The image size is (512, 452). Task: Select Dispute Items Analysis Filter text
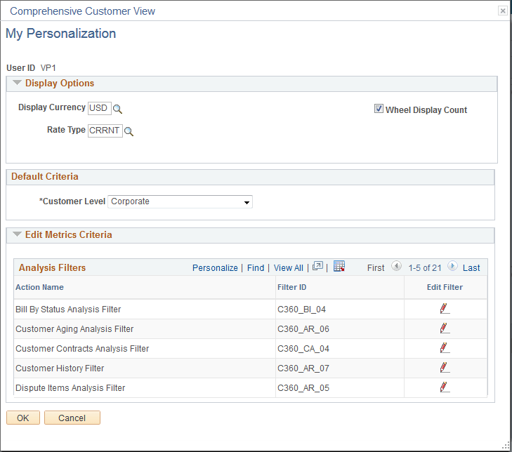[x=70, y=387]
